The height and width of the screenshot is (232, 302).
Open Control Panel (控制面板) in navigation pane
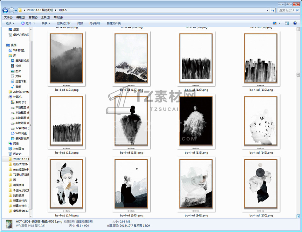click(x=18, y=149)
